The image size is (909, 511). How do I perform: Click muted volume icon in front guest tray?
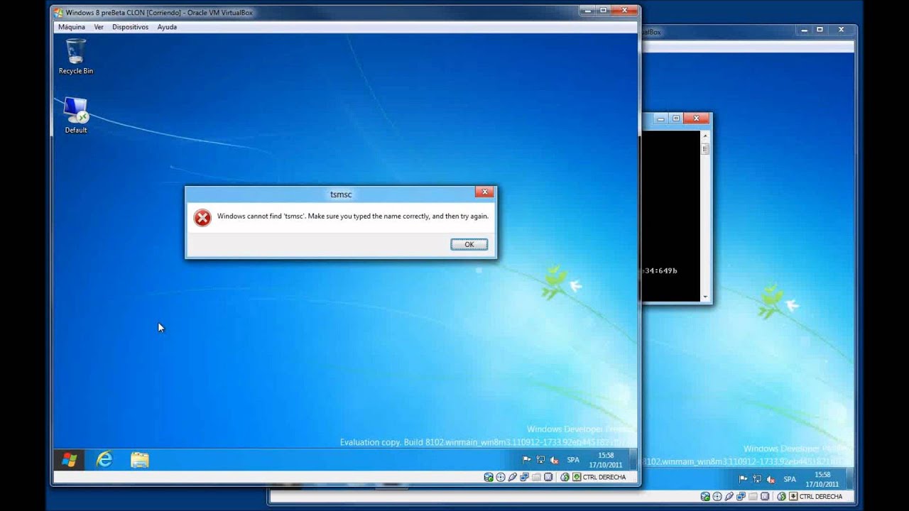click(x=554, y=460)
